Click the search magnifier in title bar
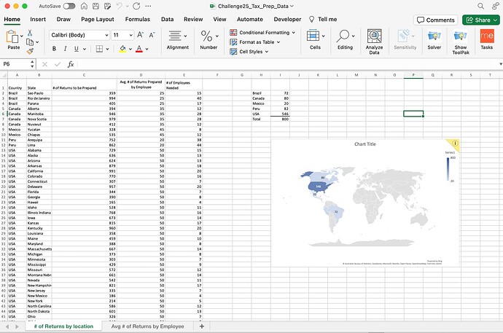The image size is (503, 333). pos(480,6)
